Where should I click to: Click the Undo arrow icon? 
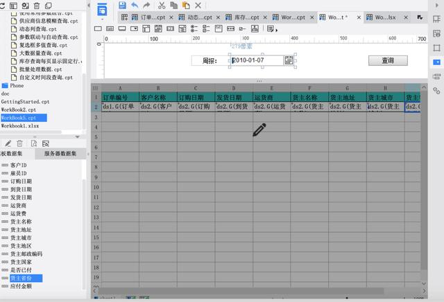click(135, 5)
